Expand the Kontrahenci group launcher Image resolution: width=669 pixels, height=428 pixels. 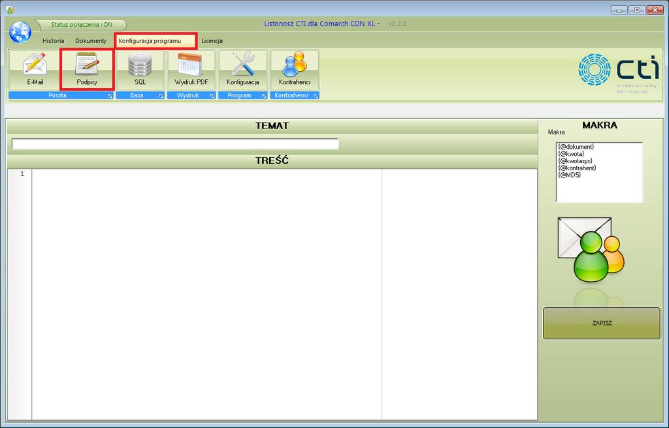point(316,96)
